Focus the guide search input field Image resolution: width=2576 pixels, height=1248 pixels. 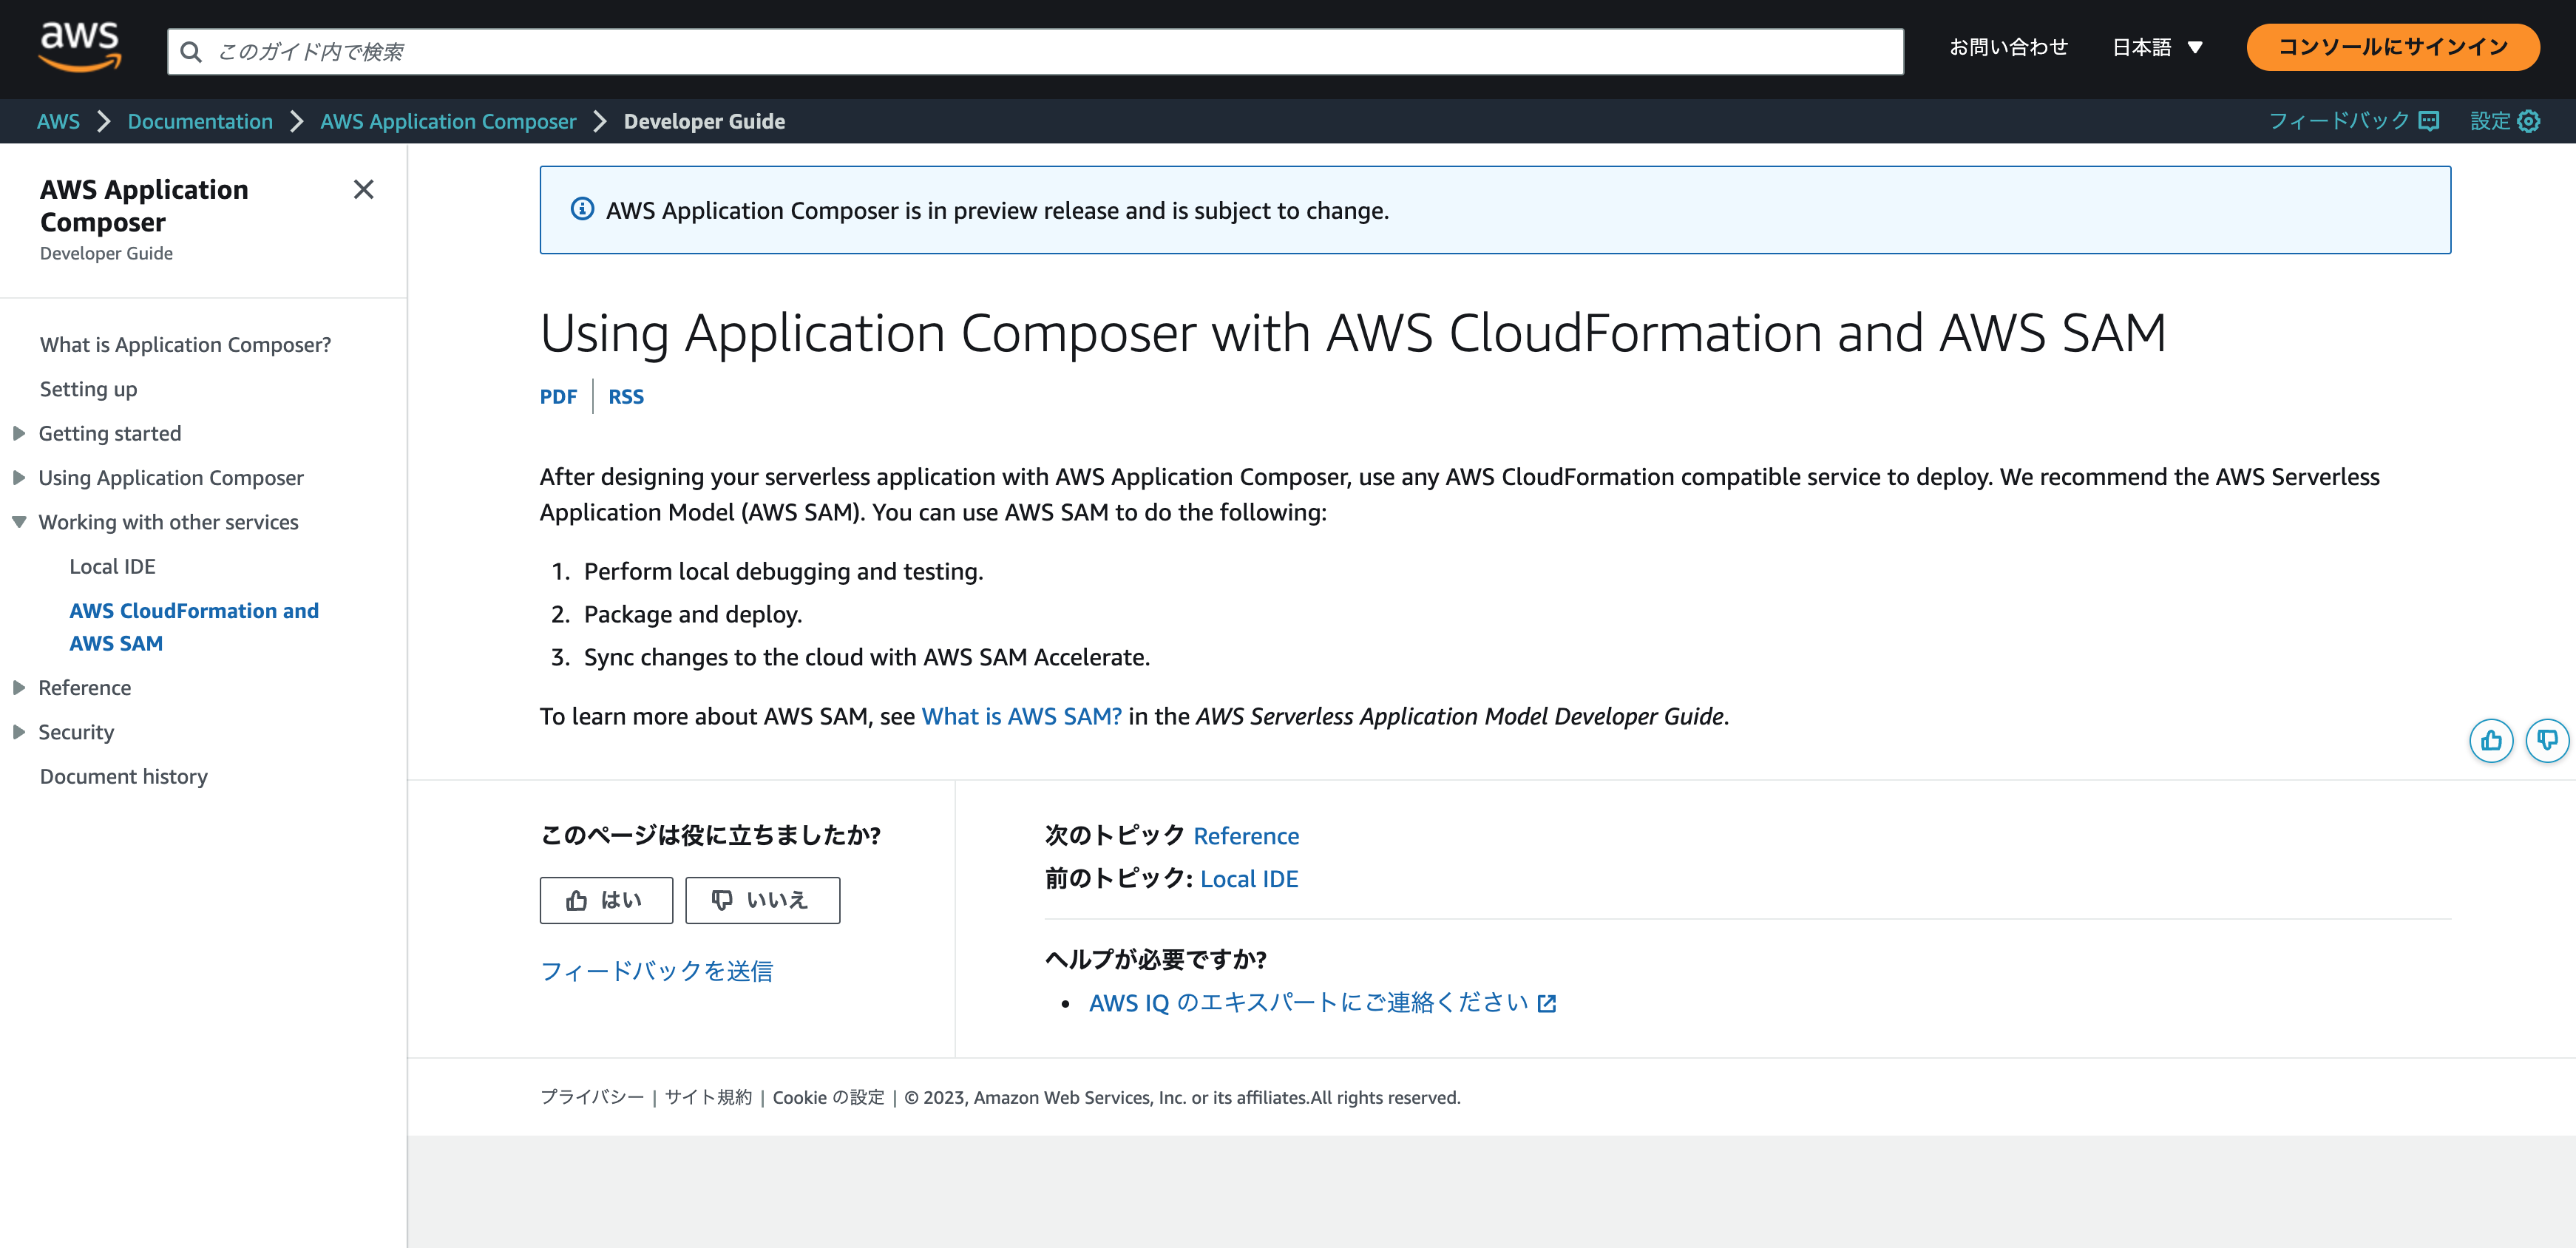click(x=1035, y=52)
